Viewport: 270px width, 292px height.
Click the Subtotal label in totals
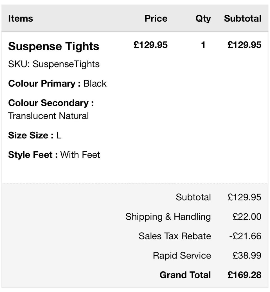193,197
